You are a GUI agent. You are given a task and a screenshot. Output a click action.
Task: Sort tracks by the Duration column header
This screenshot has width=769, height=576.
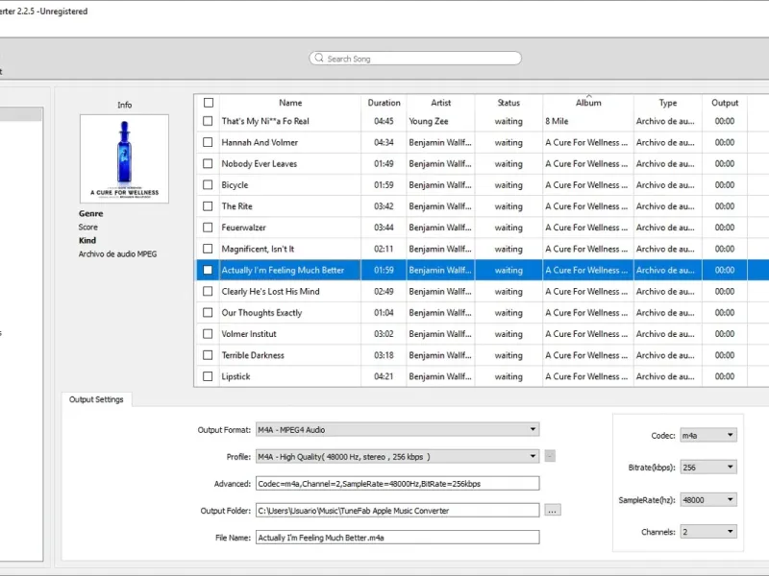coord(384,103)
